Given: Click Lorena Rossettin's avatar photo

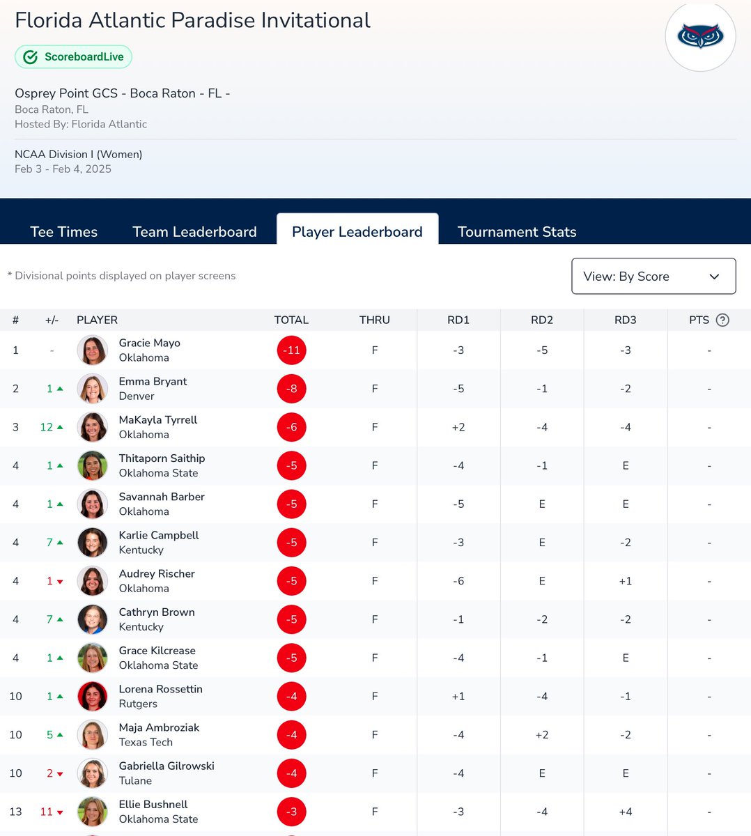Looking at the screenshot, I should click(x=93, y=696).
